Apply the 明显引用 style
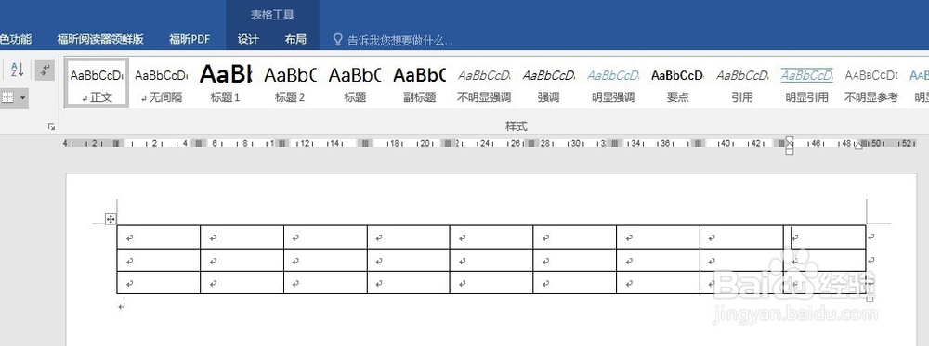Viewport: 929px width, 346px height. pos(807,83)
